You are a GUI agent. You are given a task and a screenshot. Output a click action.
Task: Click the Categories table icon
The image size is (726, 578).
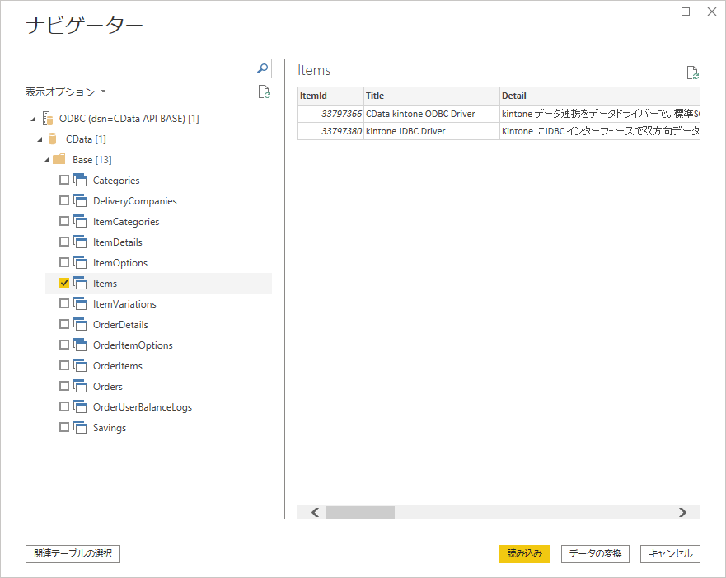point(80,180)
